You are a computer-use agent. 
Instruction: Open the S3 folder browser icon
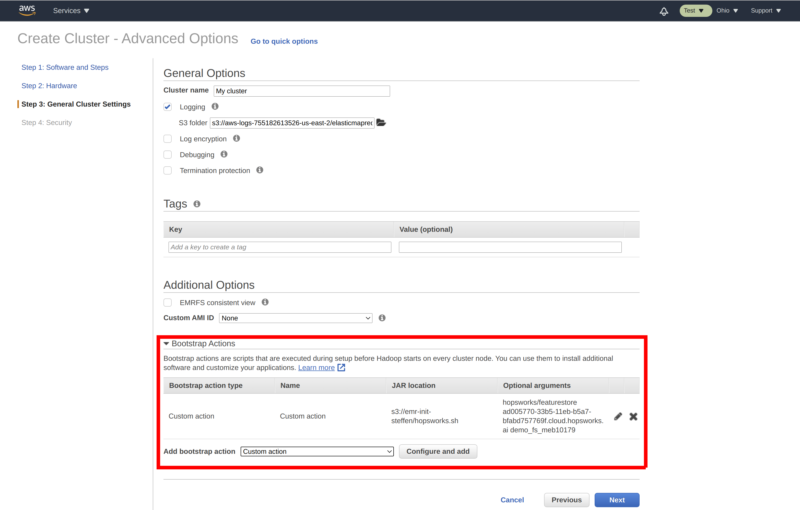[x=381, y=123]
